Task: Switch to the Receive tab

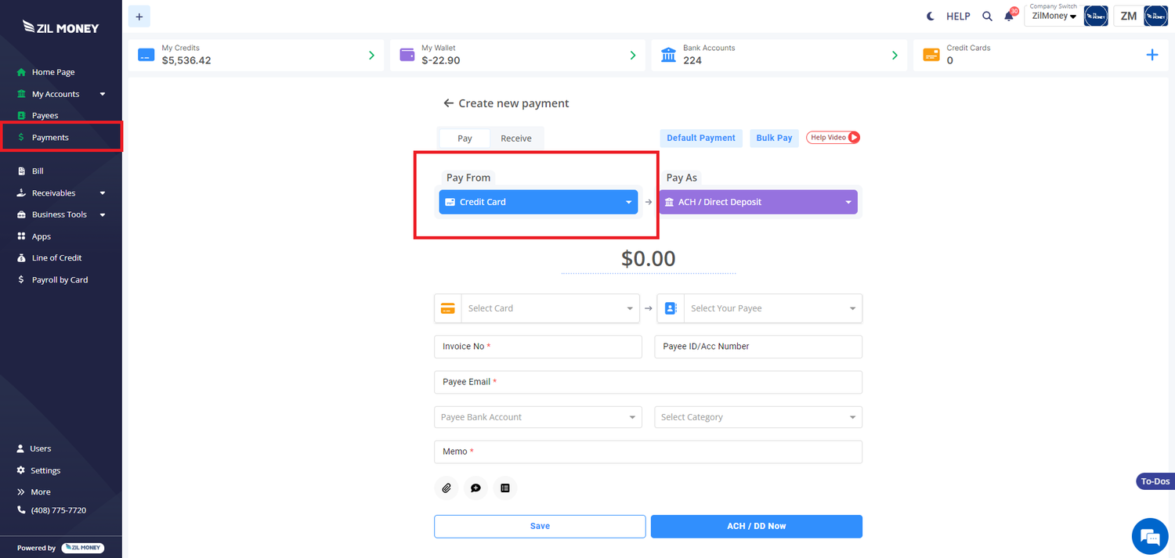Action: pyautogui.click(x=516, y=138)
